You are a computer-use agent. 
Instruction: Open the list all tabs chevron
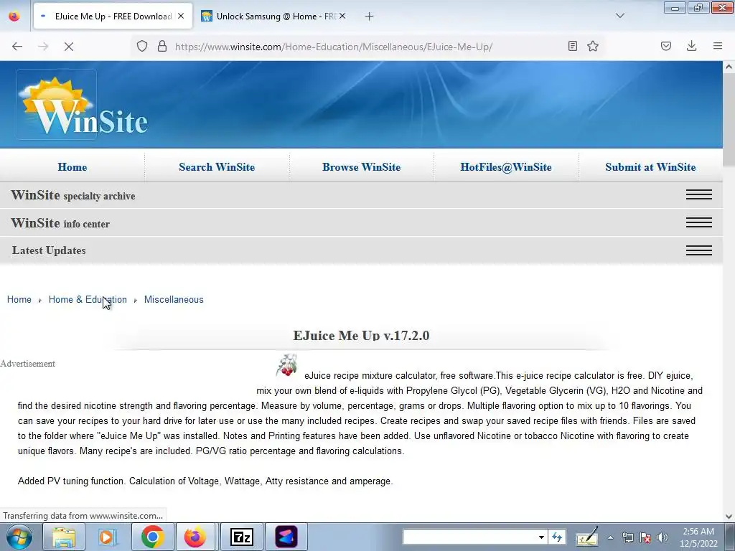[x=620, y=16]
